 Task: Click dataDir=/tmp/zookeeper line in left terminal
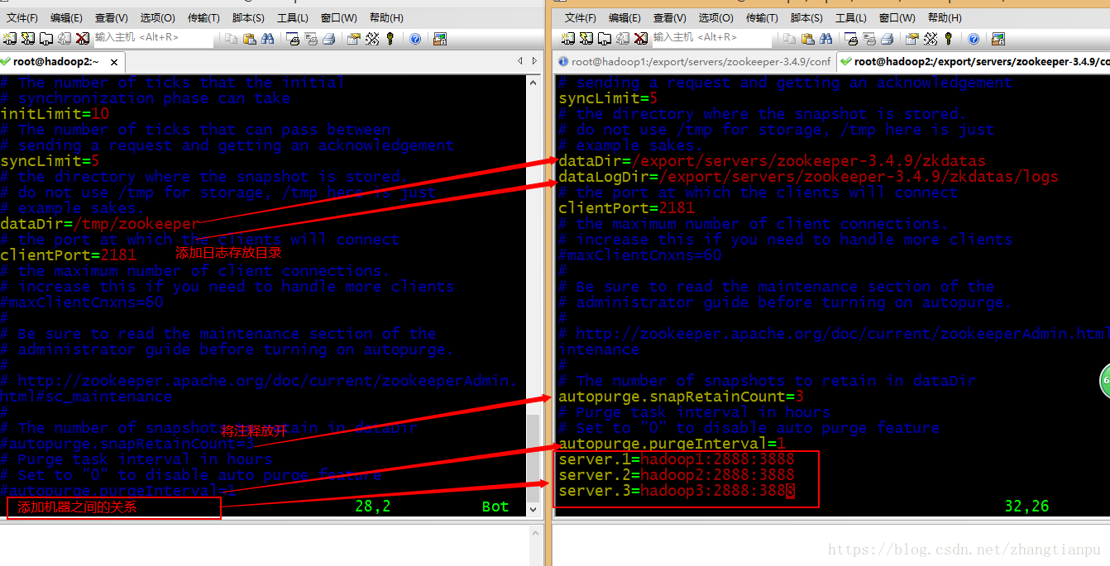click(99, 224)
